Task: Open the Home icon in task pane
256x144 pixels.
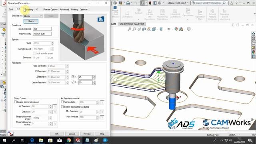Action: [x=253, y=34]
